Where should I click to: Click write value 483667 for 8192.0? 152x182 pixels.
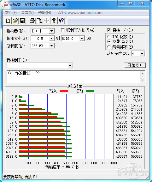121,156
